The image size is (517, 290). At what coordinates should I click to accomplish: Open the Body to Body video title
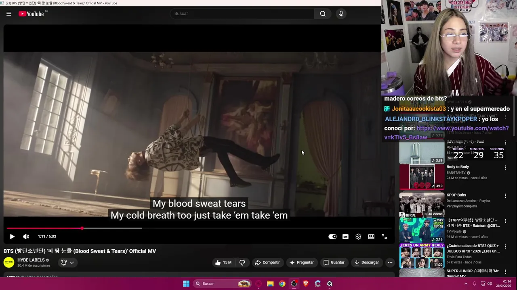(x=458, y=167)
